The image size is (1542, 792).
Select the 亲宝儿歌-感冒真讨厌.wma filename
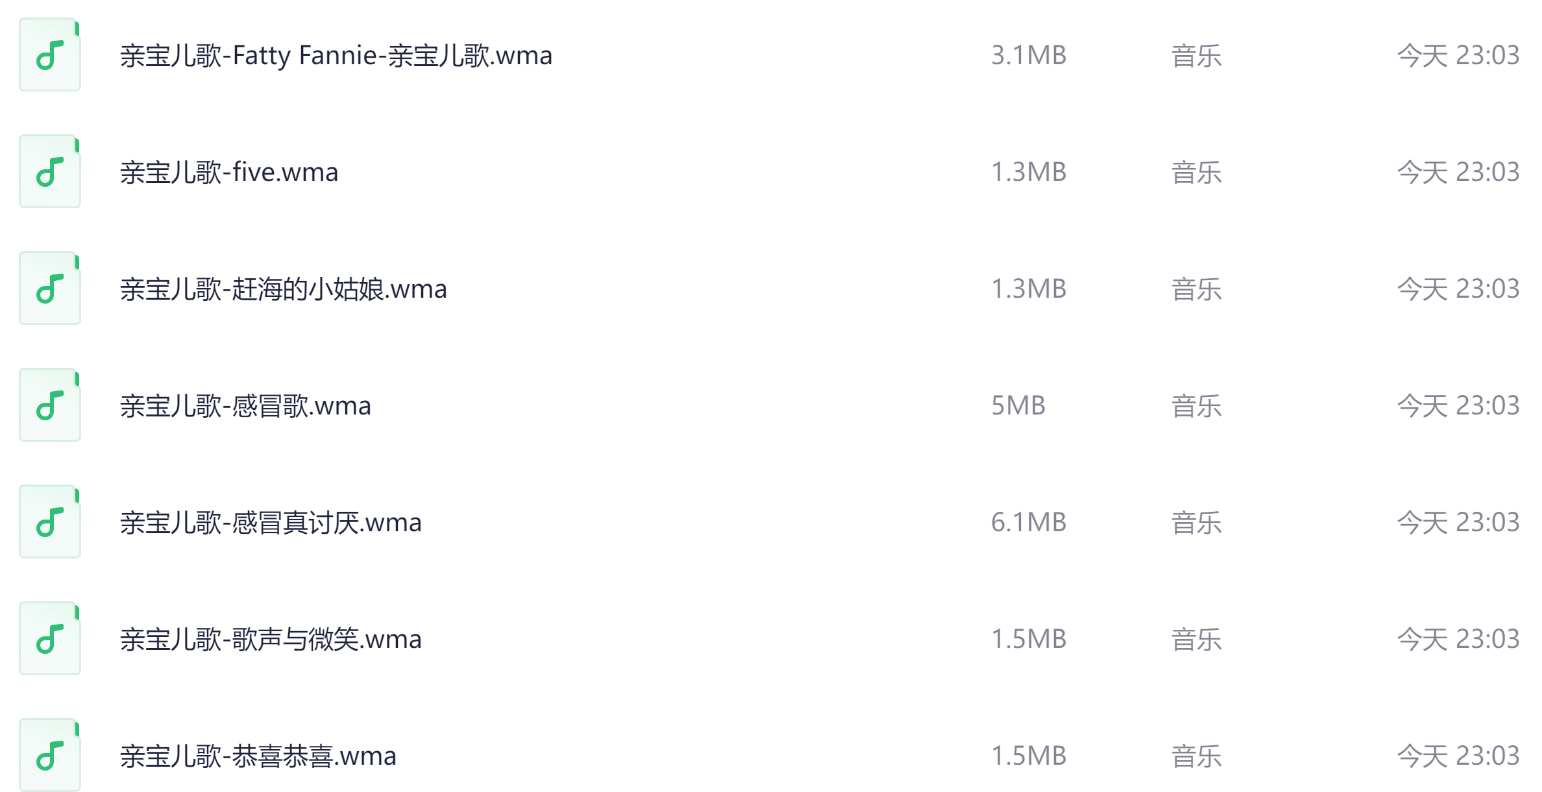(270, 523)
